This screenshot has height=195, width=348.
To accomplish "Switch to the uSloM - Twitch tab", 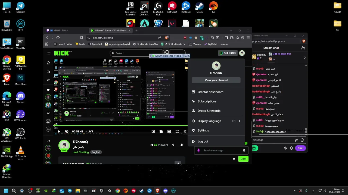I will tap(66, 30).
